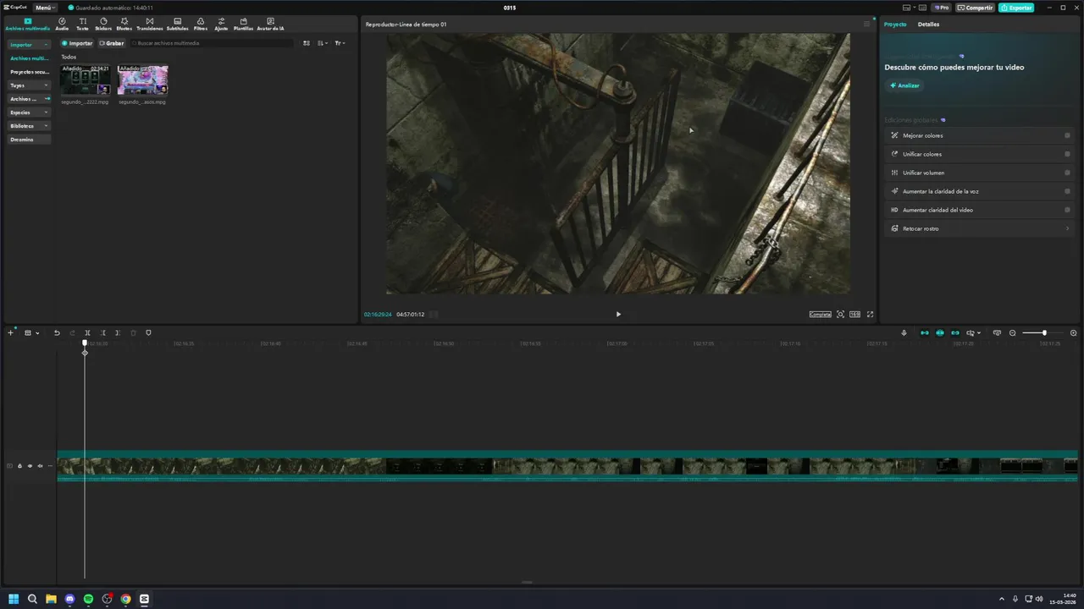
Task: Open the Subtítulos panel
Action: tap(177, 24)
